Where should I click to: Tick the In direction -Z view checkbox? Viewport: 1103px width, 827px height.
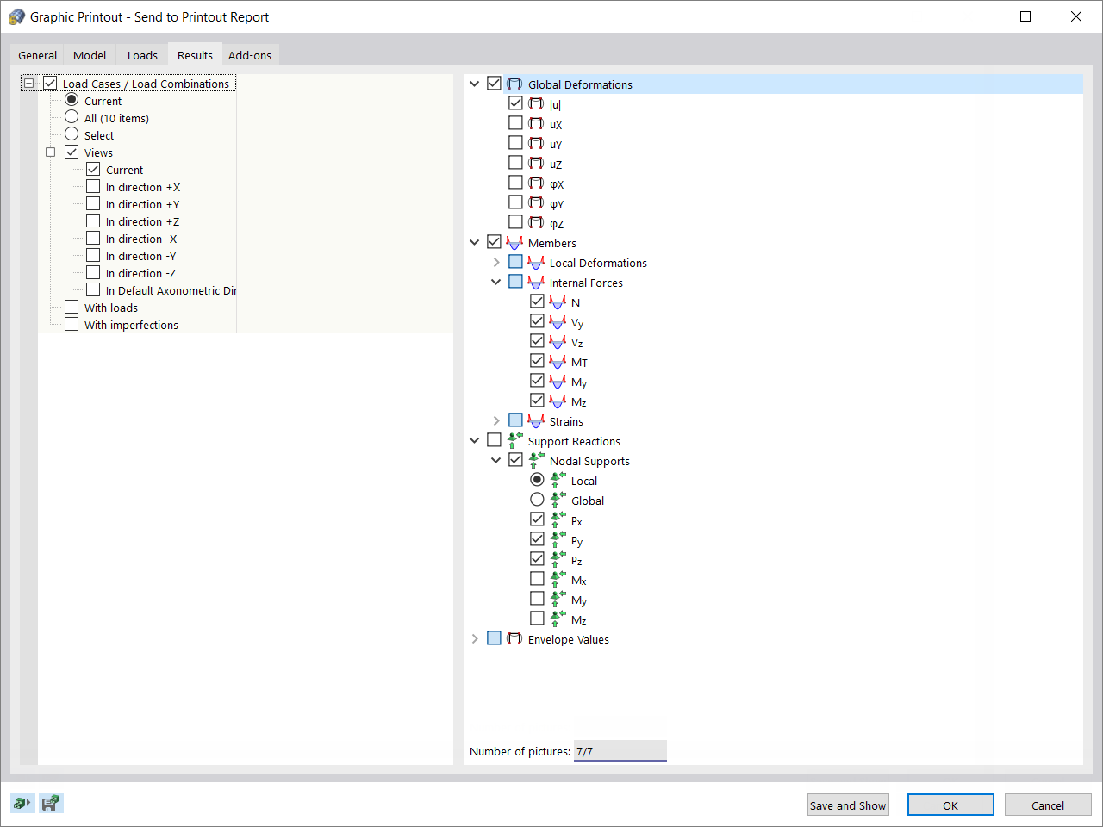(x=93, y=272)
